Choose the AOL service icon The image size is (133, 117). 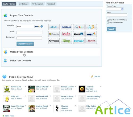coord(54,27)
